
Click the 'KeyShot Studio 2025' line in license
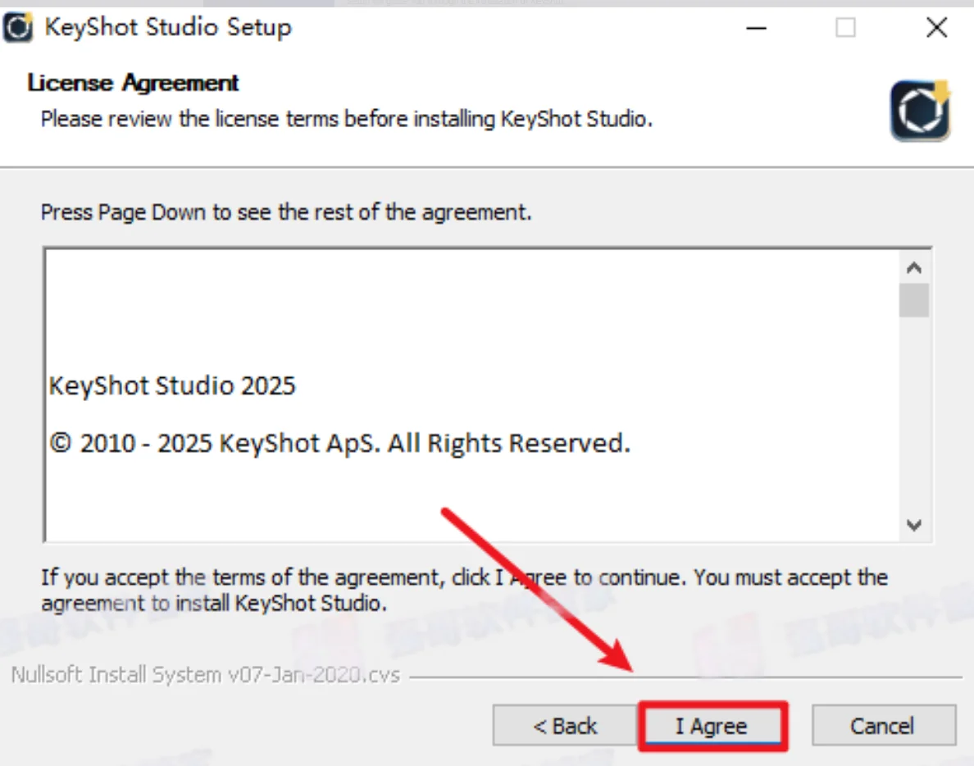(x=172, y=385)
